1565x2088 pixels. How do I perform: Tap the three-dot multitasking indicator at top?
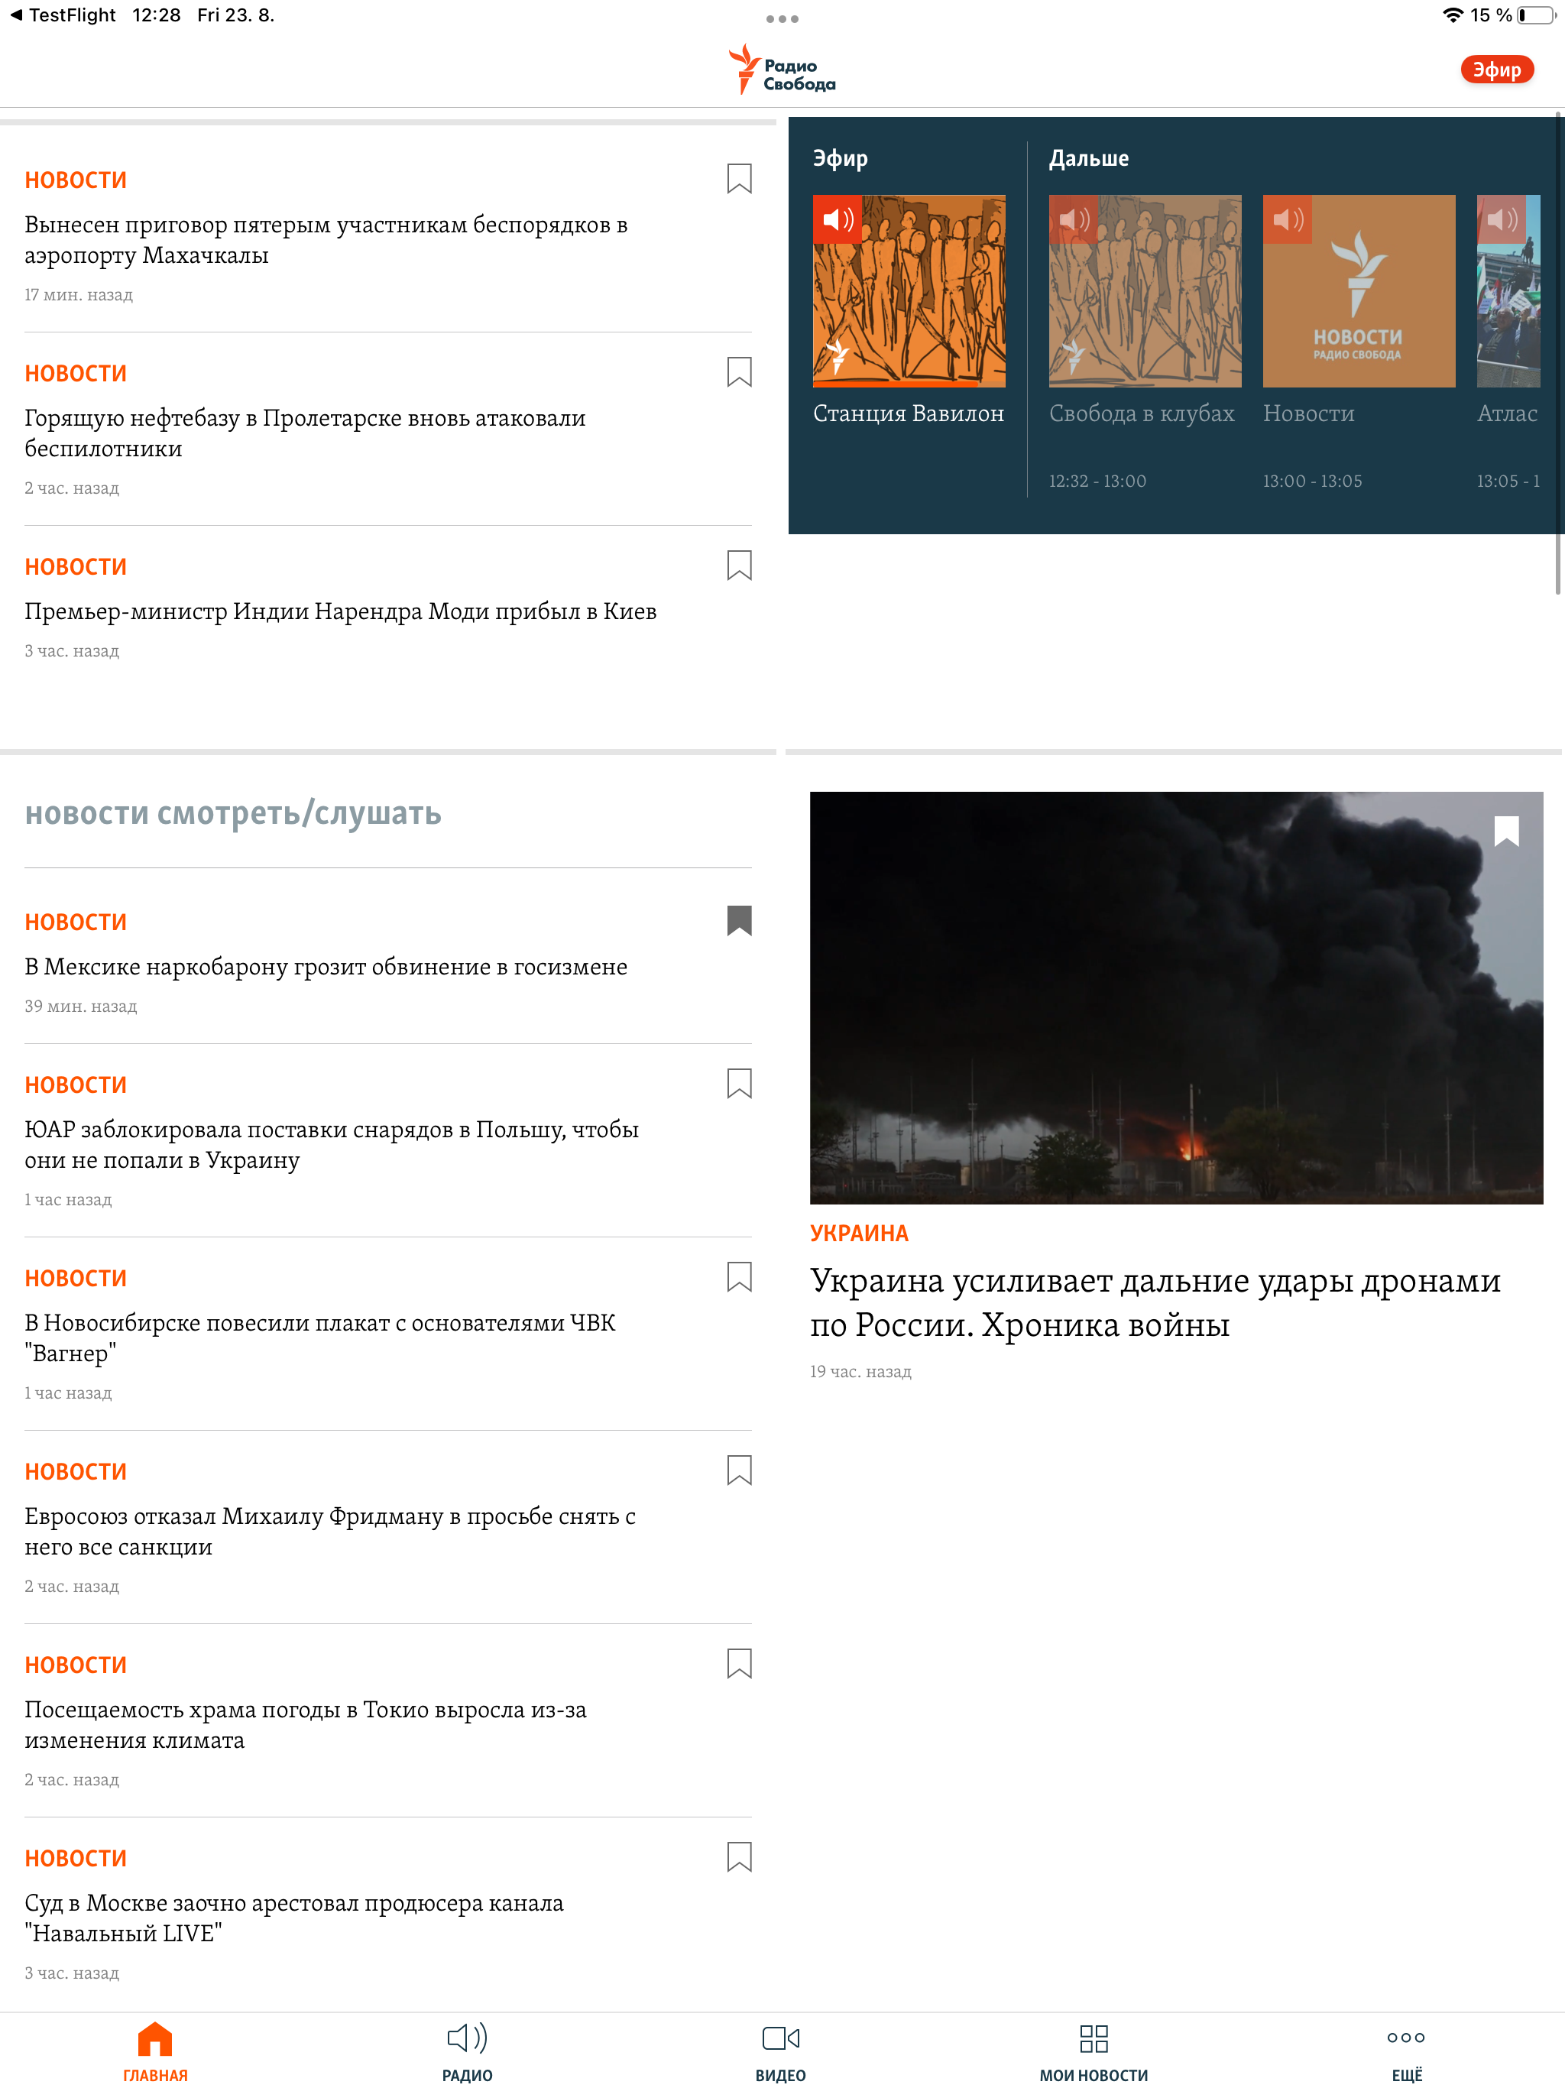tap(782, 19)
